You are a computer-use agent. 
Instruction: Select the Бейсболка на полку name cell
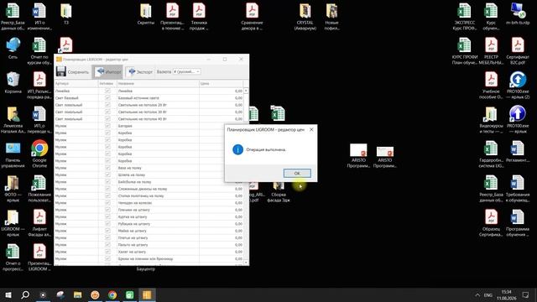158,182
